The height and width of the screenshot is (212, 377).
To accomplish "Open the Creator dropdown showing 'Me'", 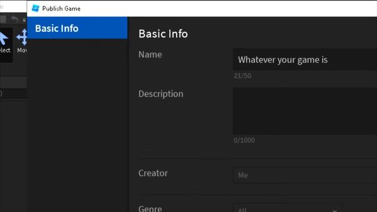I will pos(305,175).
